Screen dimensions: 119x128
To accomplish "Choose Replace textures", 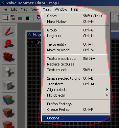I will pos(76,64).
